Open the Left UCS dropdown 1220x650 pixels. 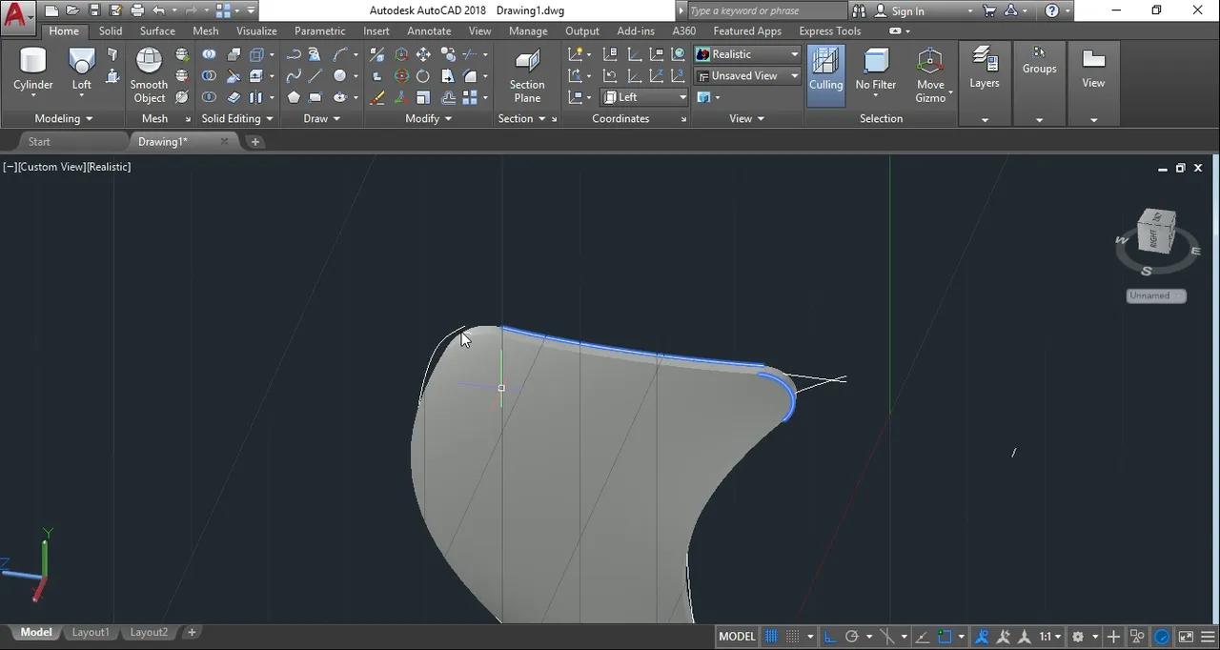643,97
